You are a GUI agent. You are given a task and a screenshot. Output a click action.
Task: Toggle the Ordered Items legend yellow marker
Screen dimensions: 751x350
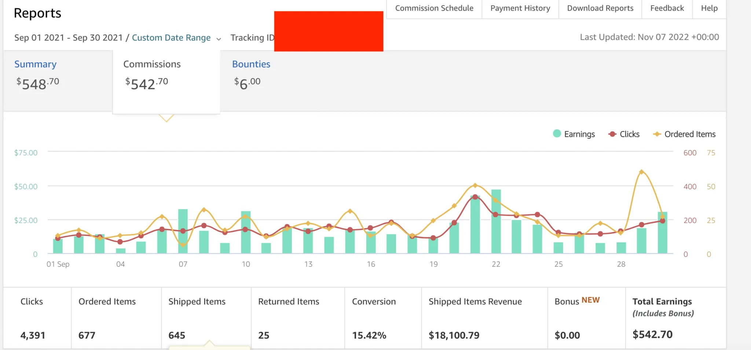[x=657, y=134]
